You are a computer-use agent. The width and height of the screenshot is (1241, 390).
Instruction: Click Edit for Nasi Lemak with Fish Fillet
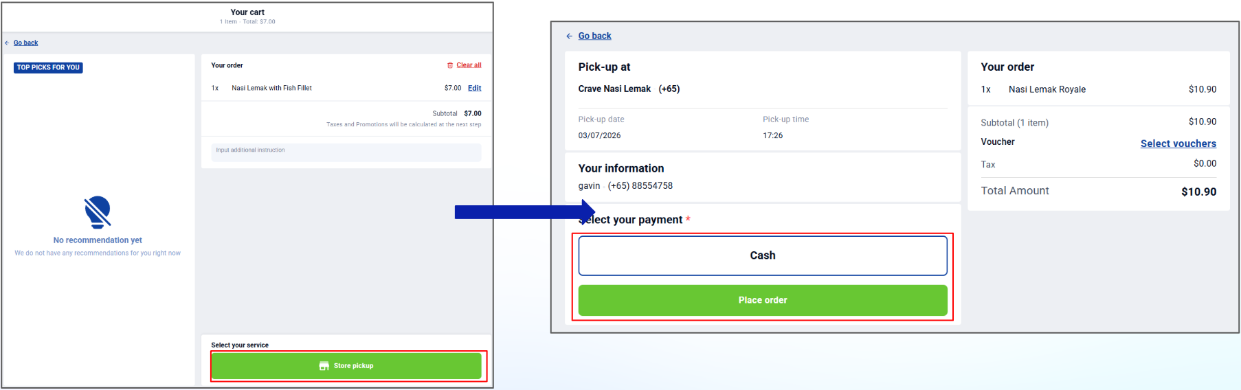pos(475,88)
